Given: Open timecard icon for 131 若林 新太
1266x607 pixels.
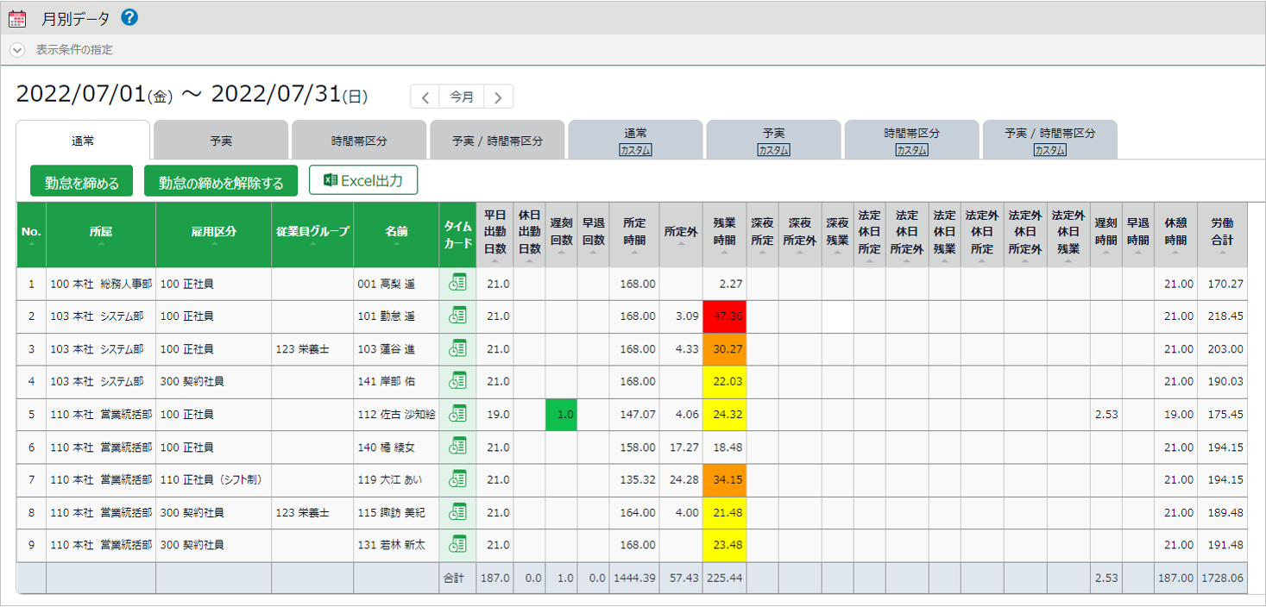Looking at the screenshot, I should [457, 545].
